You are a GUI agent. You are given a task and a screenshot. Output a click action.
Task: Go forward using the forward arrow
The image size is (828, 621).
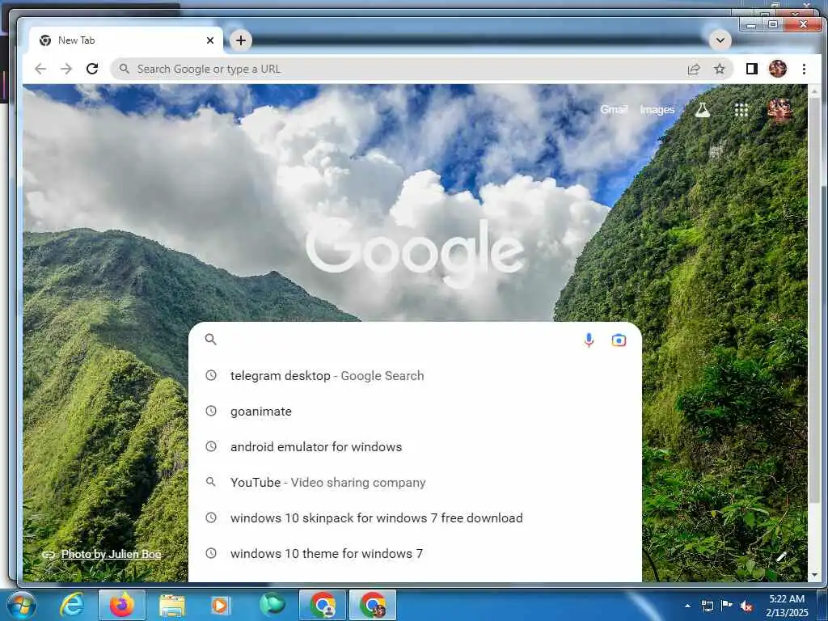(66, 69)
